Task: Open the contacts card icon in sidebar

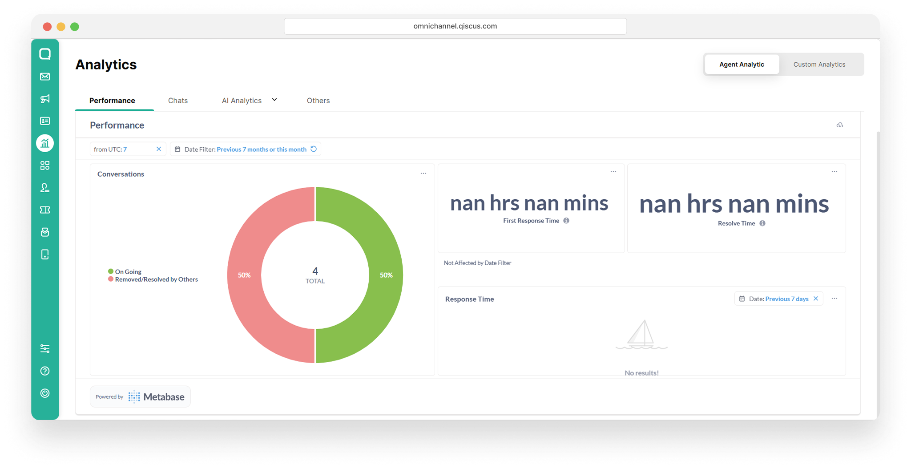Action: 45,121
